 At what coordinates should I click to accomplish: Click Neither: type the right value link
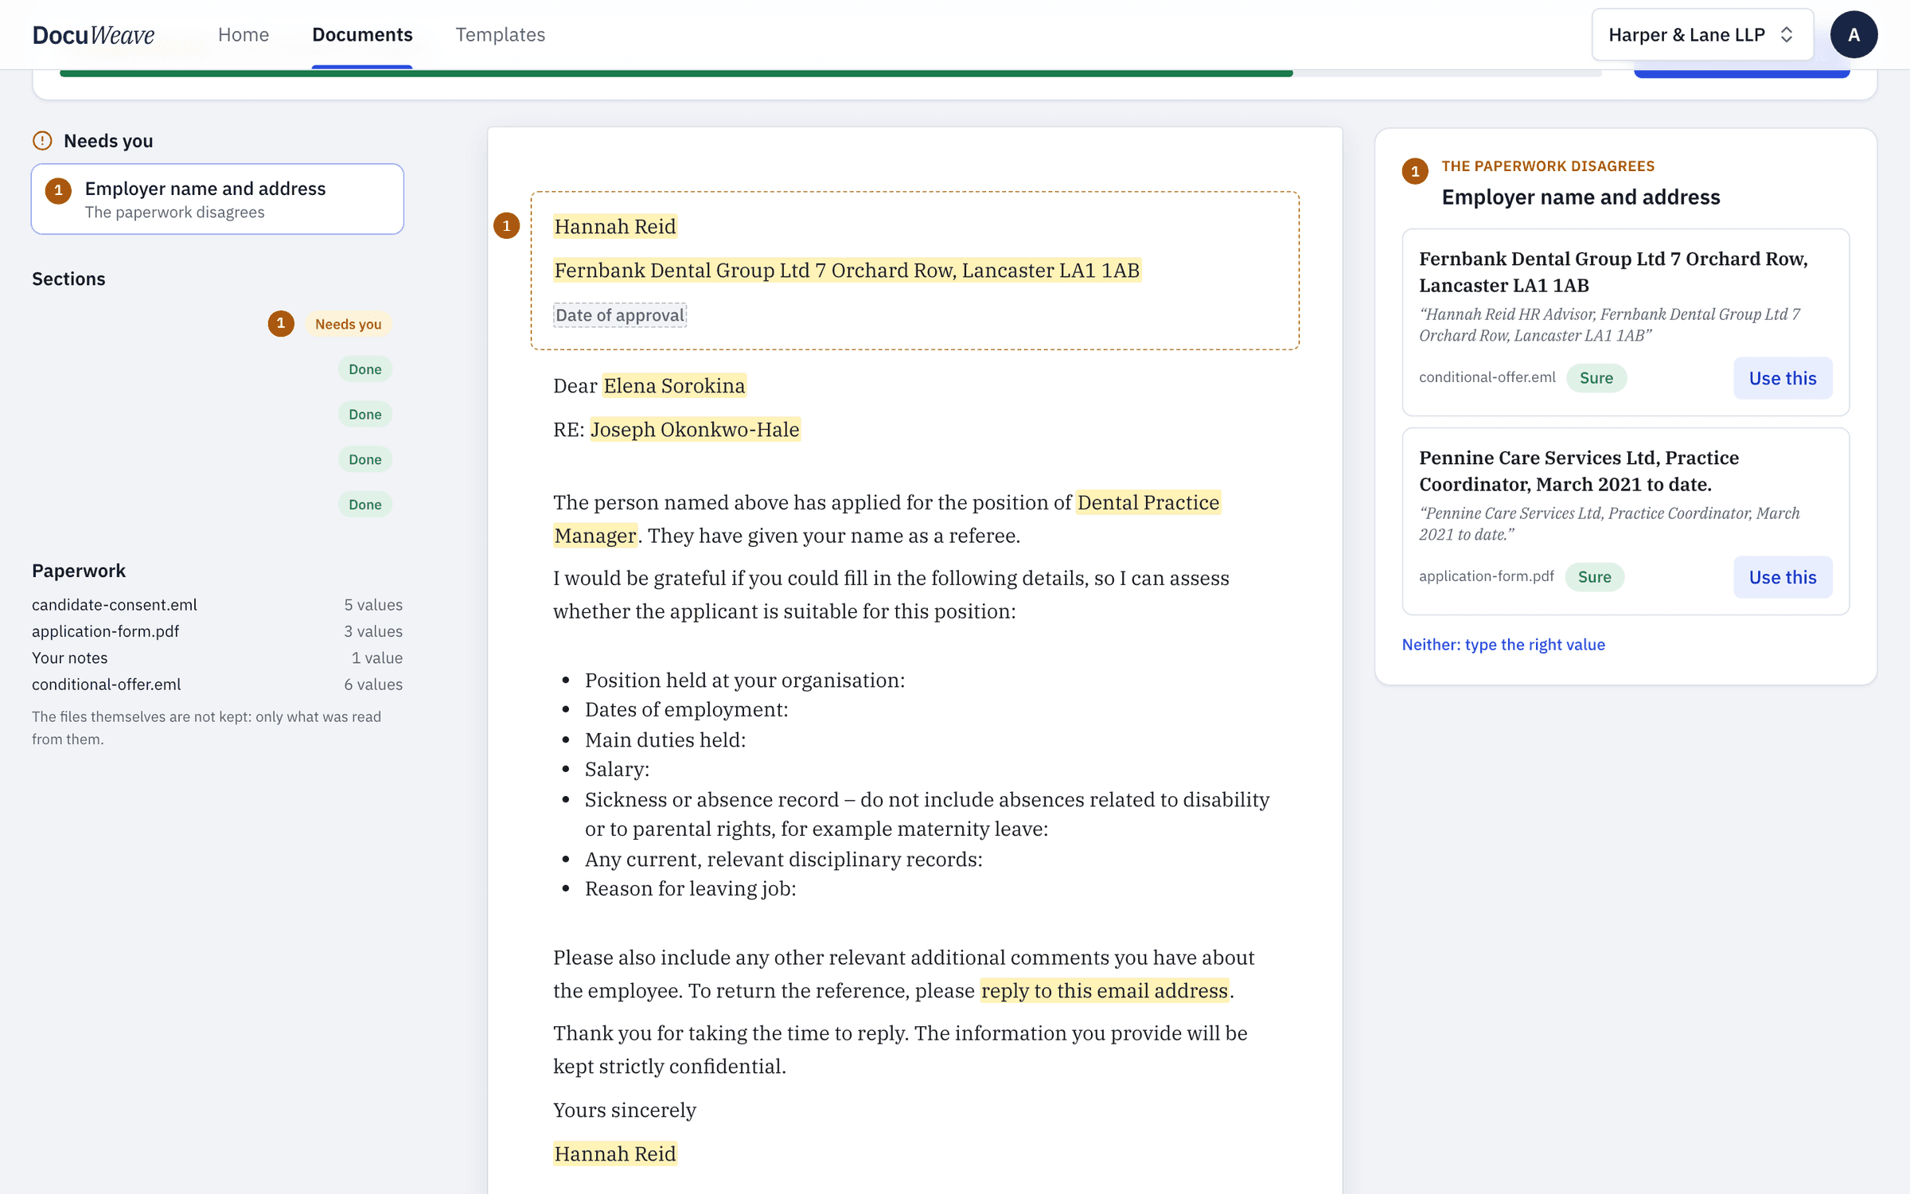pyautogui.click(x=1503, y=645)
